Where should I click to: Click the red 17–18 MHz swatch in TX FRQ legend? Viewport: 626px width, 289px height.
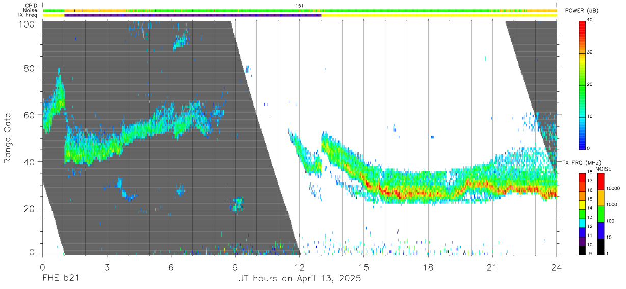(x=582, y=177)
